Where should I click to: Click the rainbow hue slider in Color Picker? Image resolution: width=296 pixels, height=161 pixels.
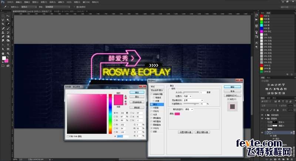(x=110, y=114)
